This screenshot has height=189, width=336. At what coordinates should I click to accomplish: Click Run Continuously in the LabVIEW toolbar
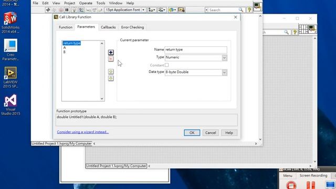(54, 10)
